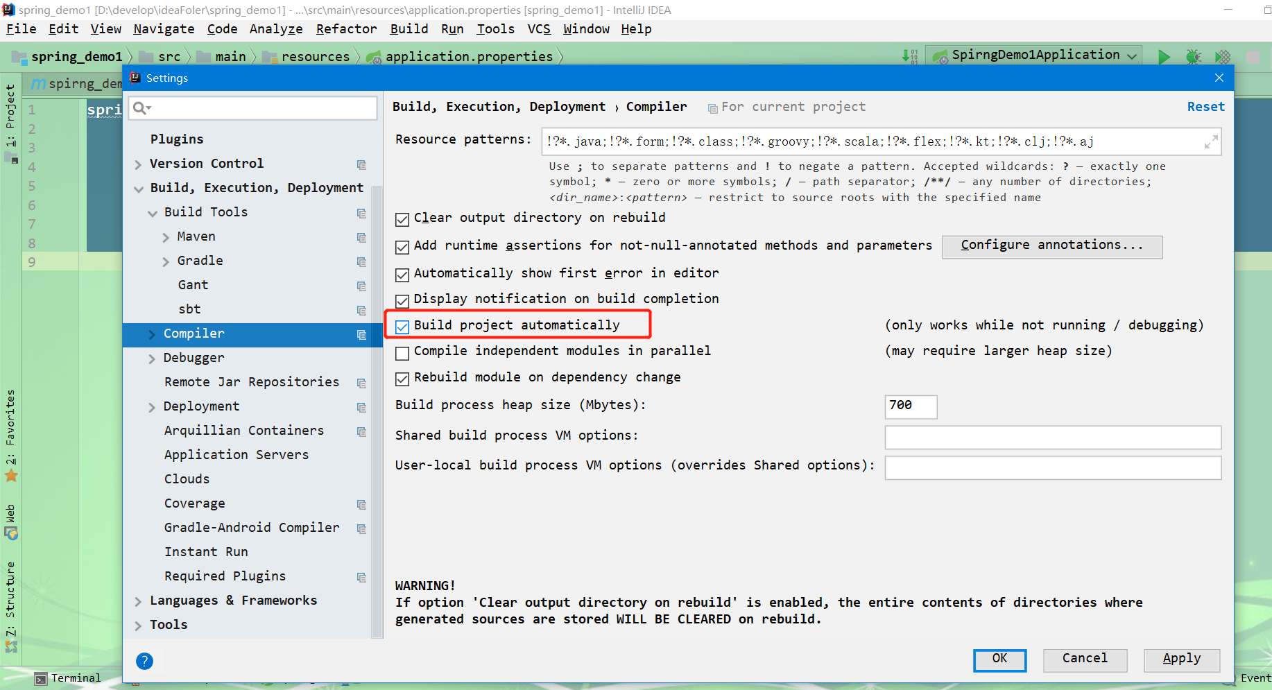The width and height of the screenshot is (1272, 690).
Task: Click the Apply button
Action: click(x=1181, y=659)
